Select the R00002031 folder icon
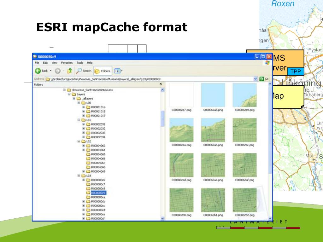The height and width of the screenshot is (242, 323). [88, 124]
